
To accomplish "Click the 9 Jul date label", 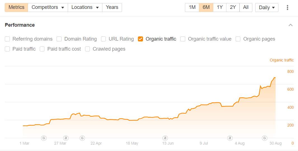I will click(x=204, y=143).
